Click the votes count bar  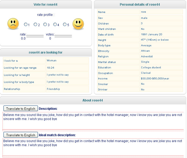pos(63,36)
